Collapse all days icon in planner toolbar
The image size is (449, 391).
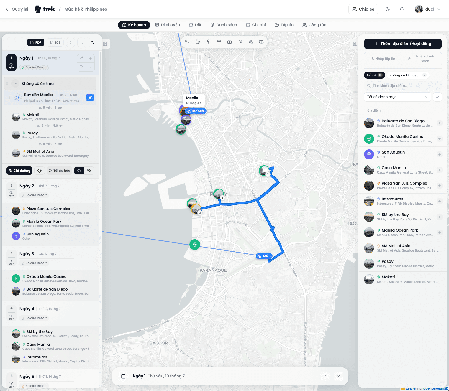coord(71,42)
